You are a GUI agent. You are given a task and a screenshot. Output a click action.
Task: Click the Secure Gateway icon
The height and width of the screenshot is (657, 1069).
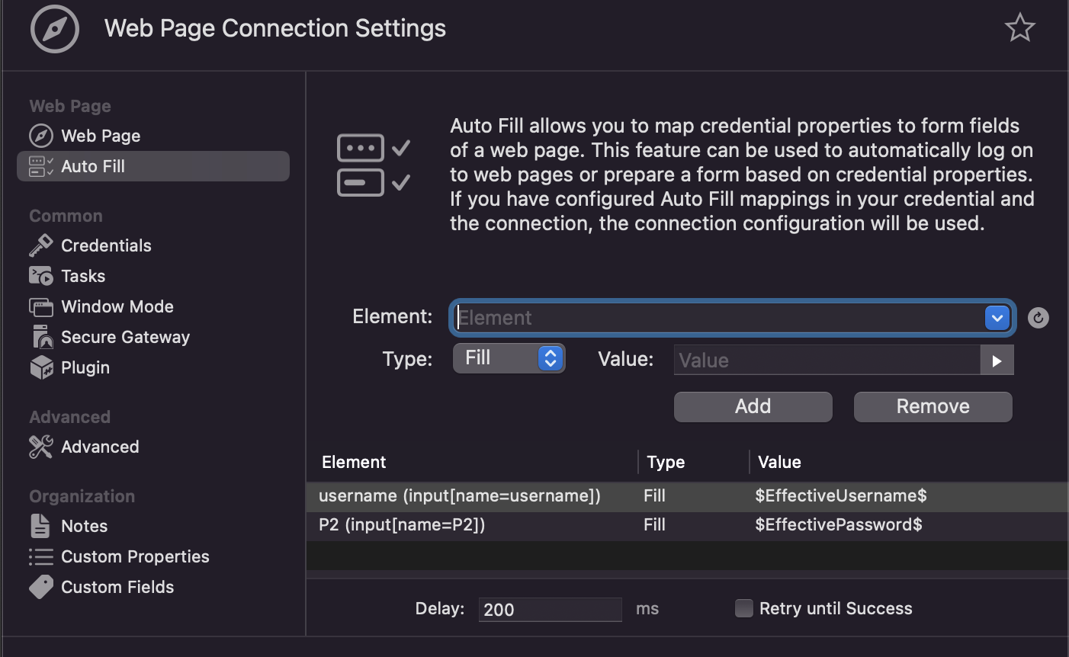pos(40,337)
